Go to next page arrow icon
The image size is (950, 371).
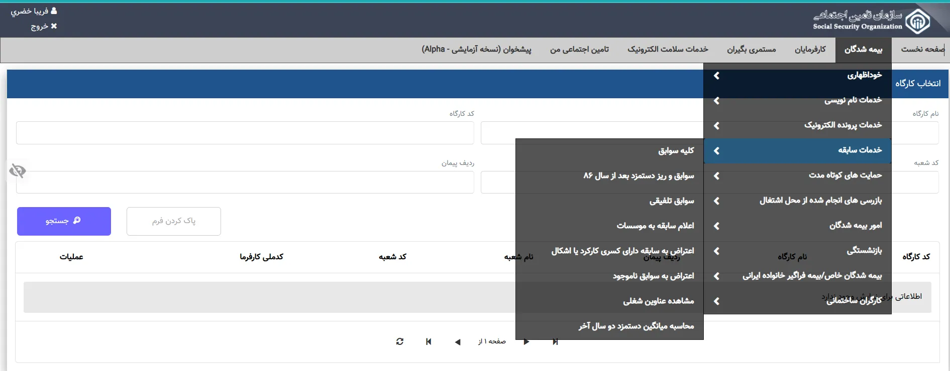pyautogui.click(x=526, y=342)
